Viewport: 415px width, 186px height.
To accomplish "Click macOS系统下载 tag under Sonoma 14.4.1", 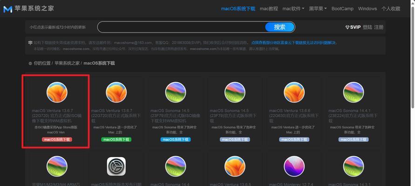I will point(354,139).
